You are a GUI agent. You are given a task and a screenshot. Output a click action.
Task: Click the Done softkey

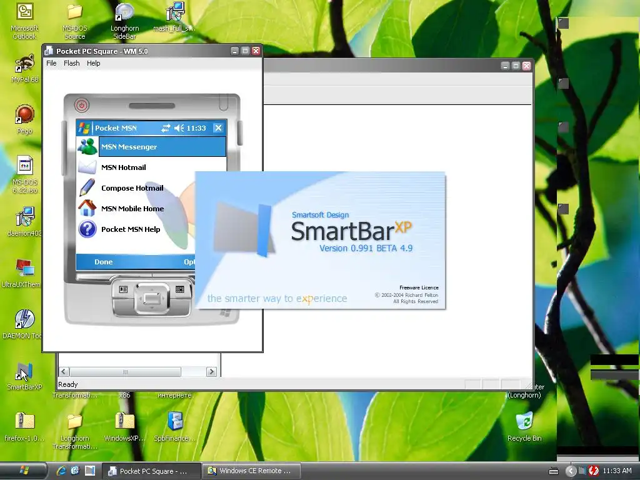[x=103, y=262]
